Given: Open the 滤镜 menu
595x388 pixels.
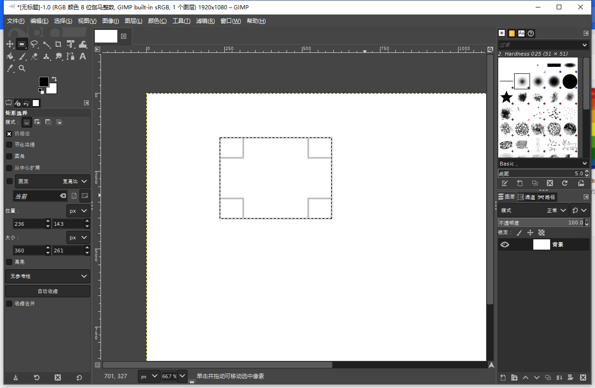Looking at the screenshot, I should tap(205, 21).
